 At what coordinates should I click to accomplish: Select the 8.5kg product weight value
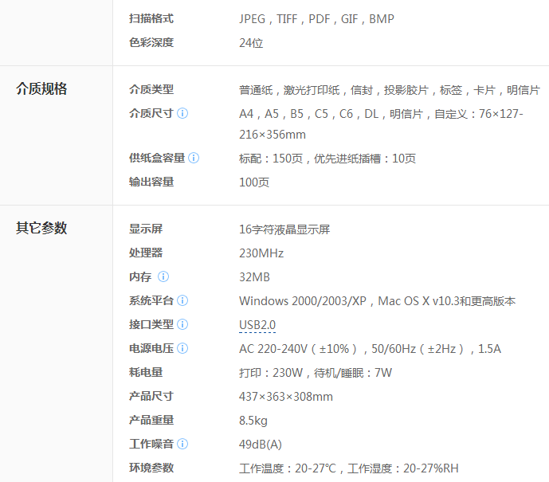tap(253, 420)
